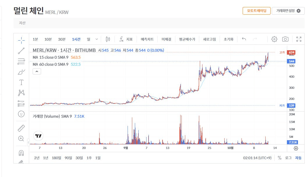307x177 pixels.
Task: Click the zoom in magnifier tool
Action: (21, 139)
